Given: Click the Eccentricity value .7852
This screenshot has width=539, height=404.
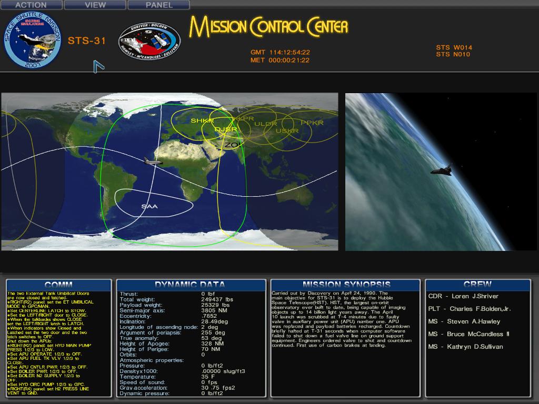Looking at the screenshot, I should pyautogui.click(x=209, y=316).
